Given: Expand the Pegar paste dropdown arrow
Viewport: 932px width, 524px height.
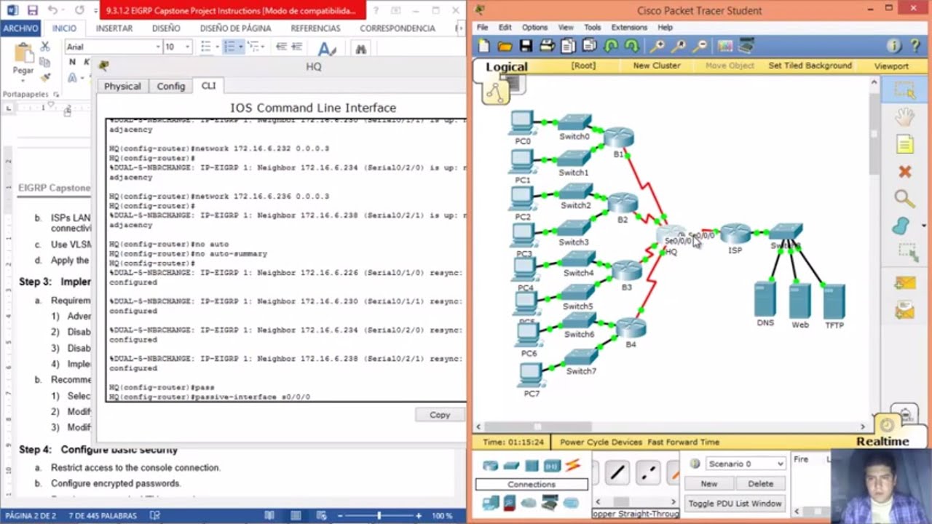Looking at the screenshot, I should point(23,79).
